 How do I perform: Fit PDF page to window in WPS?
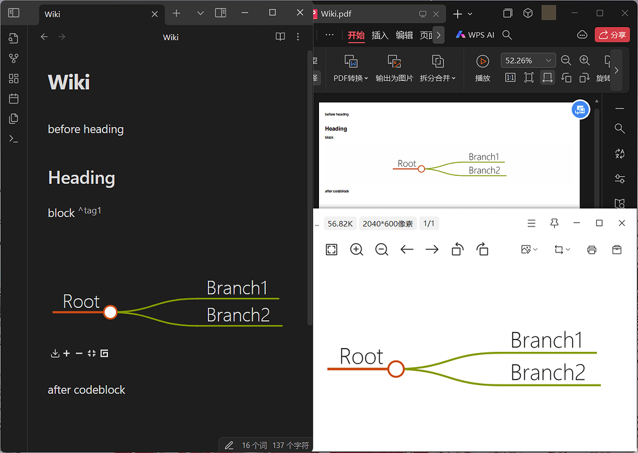(x=529, y=78)
